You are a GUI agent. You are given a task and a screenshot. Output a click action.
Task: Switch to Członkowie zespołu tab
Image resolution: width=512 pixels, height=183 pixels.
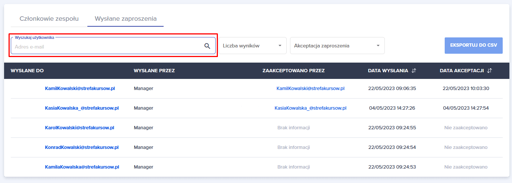(x=49, y=19)
